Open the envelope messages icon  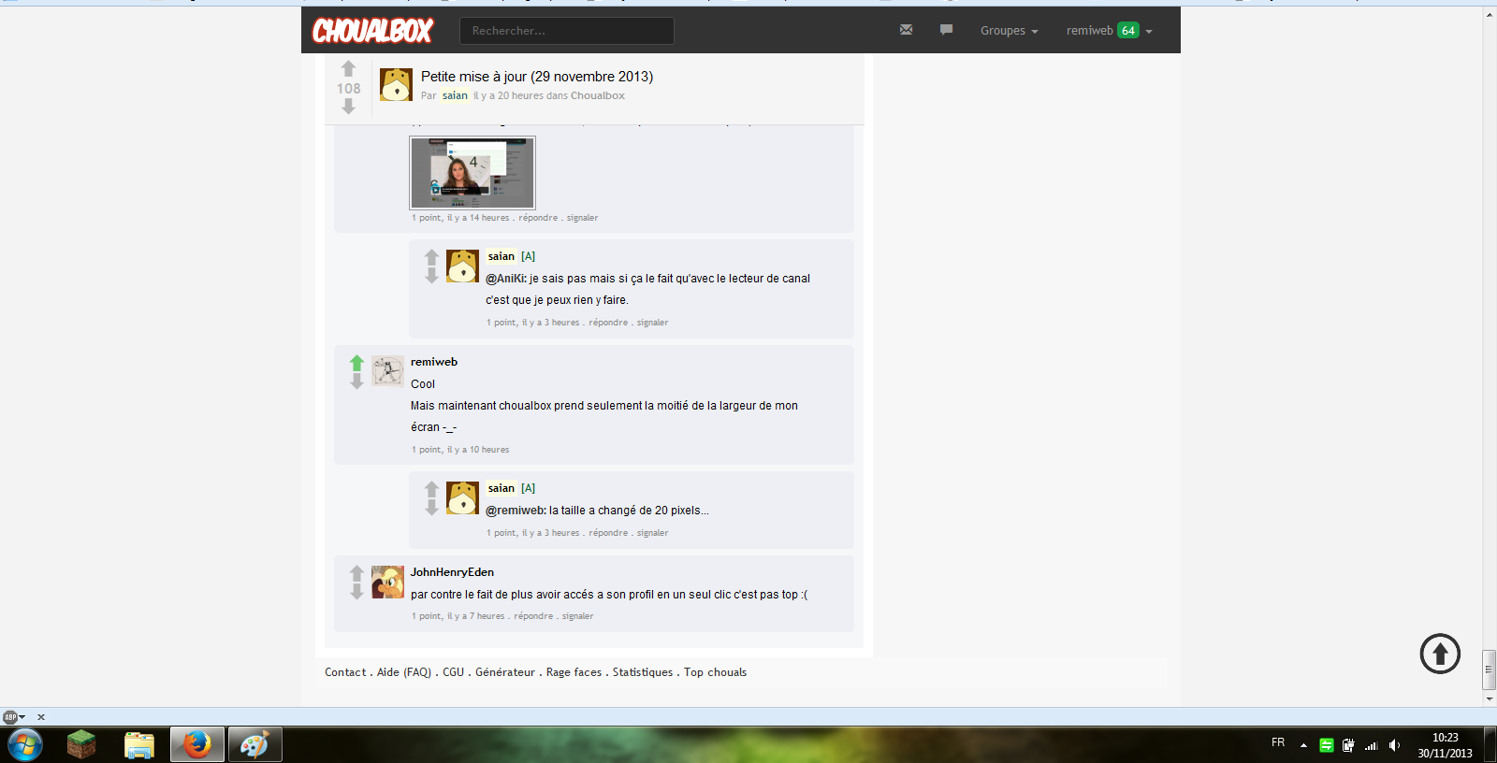(x=906, y=30)
